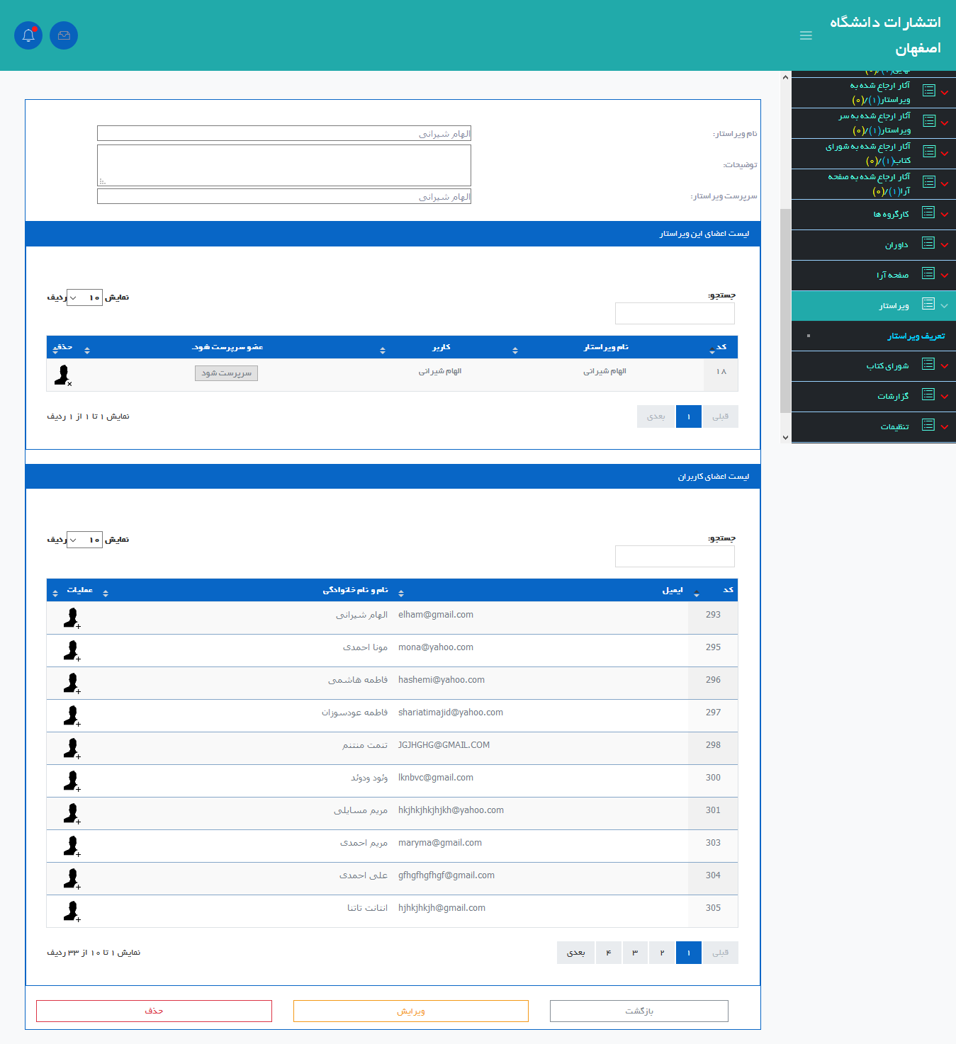Click the red حذف button
This screenshot has height=1044, width=956.
154,1011
